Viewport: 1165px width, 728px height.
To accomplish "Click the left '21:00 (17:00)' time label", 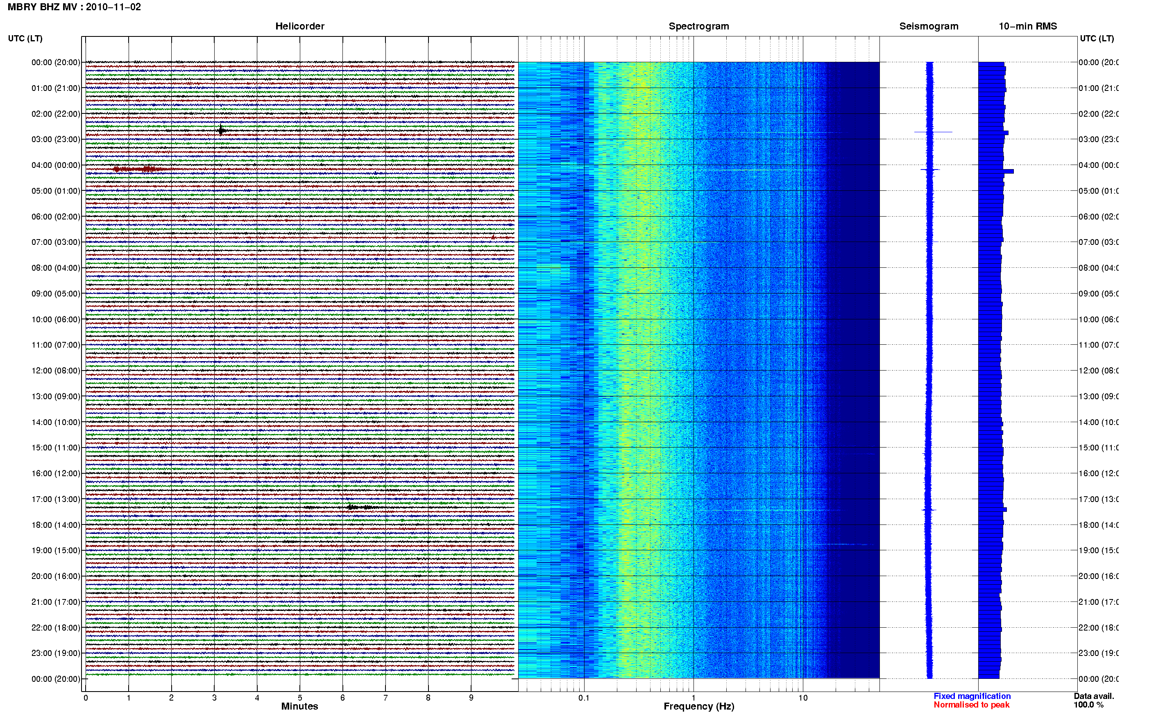I will (x=56, y=602).
